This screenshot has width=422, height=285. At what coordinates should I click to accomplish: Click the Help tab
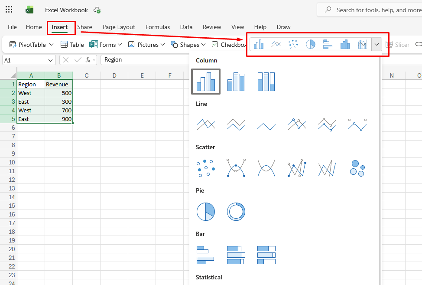point(260,27)
